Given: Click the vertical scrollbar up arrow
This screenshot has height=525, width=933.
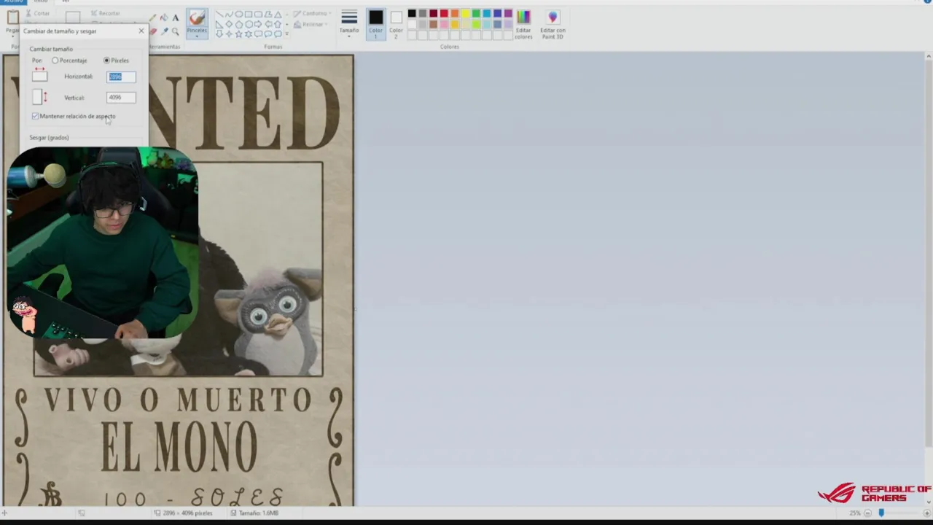Looking at the screenshot, I should (x=928, y=56).
